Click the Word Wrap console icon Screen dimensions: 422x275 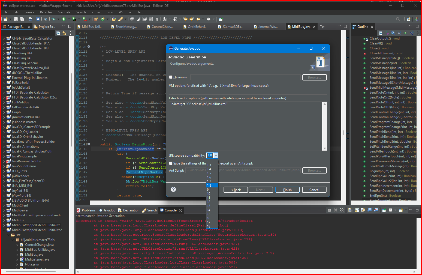[363, 210]
